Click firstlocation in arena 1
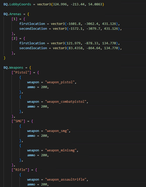The image size is (146, 187). pyautogui.click(x=32, y=24)
